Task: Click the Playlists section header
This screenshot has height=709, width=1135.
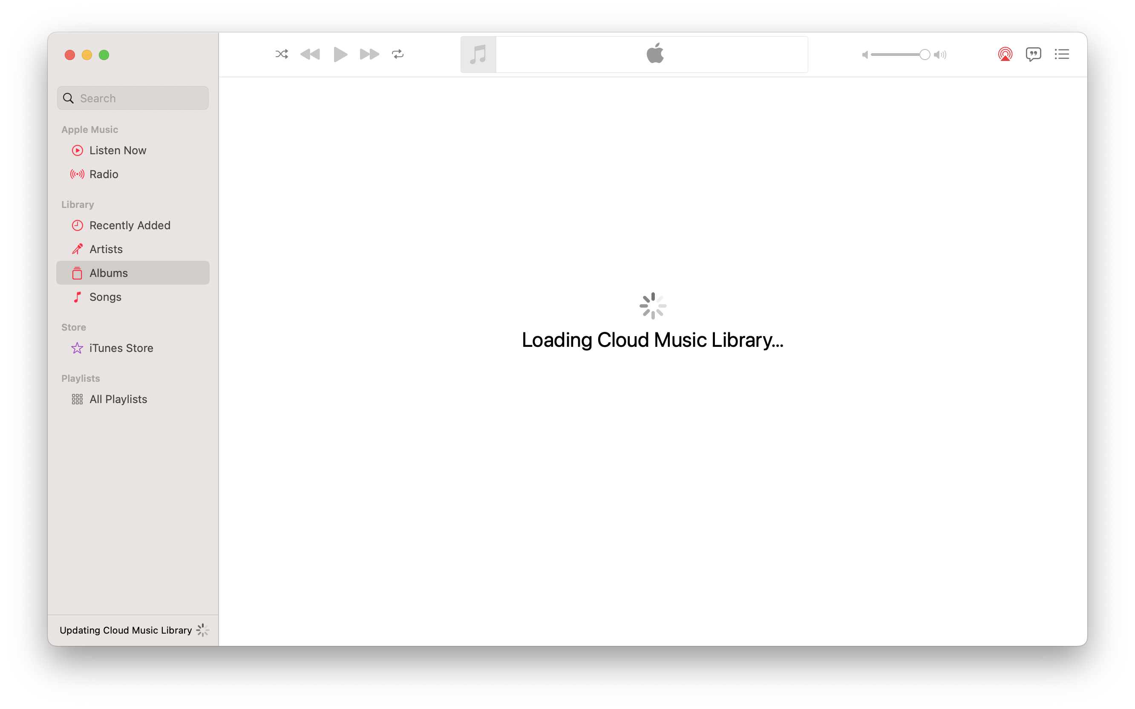Action: pyautogui.click(x=81, y=378)
